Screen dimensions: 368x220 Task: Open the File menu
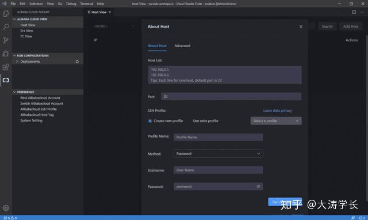13,4
